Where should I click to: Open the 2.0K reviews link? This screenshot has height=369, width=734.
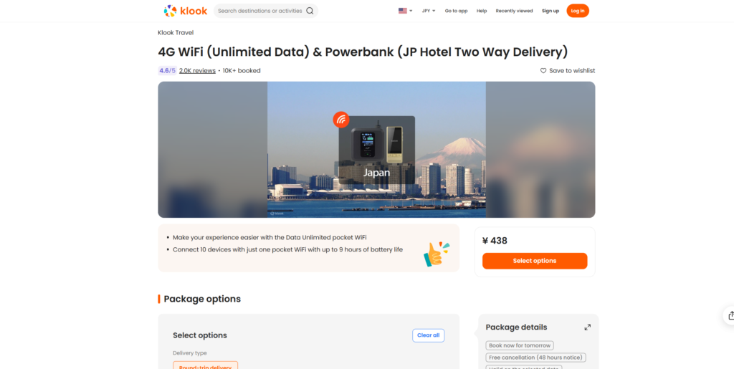(197, 71)
